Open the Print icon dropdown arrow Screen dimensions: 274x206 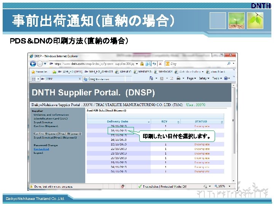[183, 79]
